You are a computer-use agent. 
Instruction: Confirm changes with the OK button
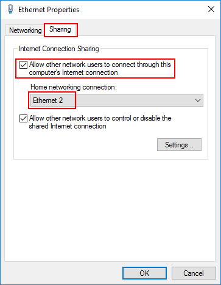coord(144,273)
